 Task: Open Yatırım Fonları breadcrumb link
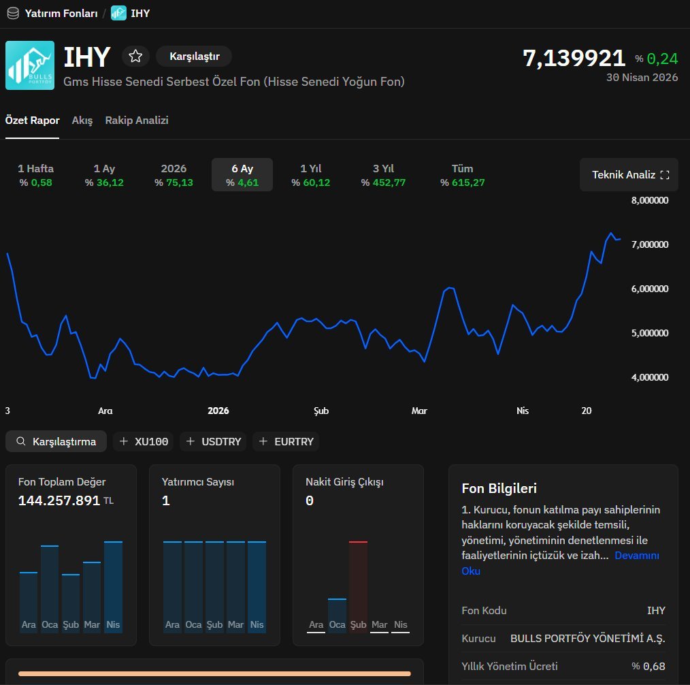(x=61, y=13)
